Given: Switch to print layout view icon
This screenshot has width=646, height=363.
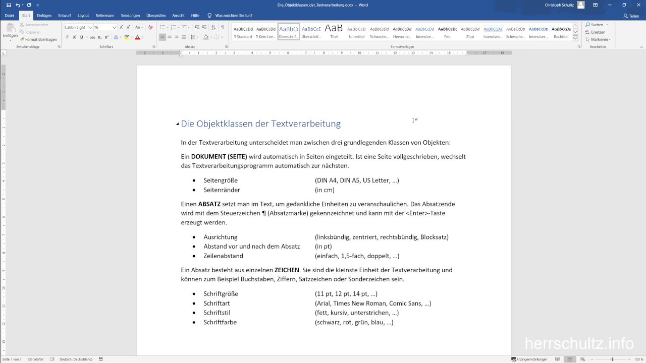Looking at the screenshot, I should click(569, 359).
